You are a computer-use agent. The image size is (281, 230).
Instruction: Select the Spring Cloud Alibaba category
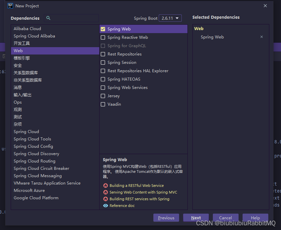(55, 36)
